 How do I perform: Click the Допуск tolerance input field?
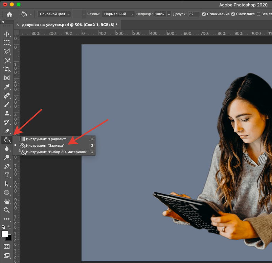click(194, 14)
